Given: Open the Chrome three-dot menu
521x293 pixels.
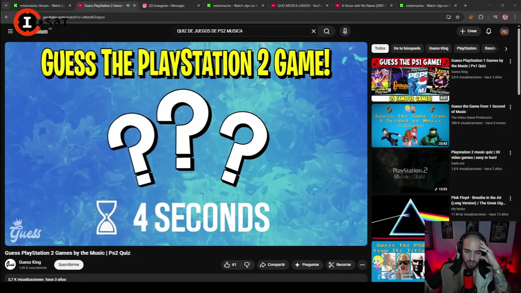Looking at the screenshot, I should (515, 17).
